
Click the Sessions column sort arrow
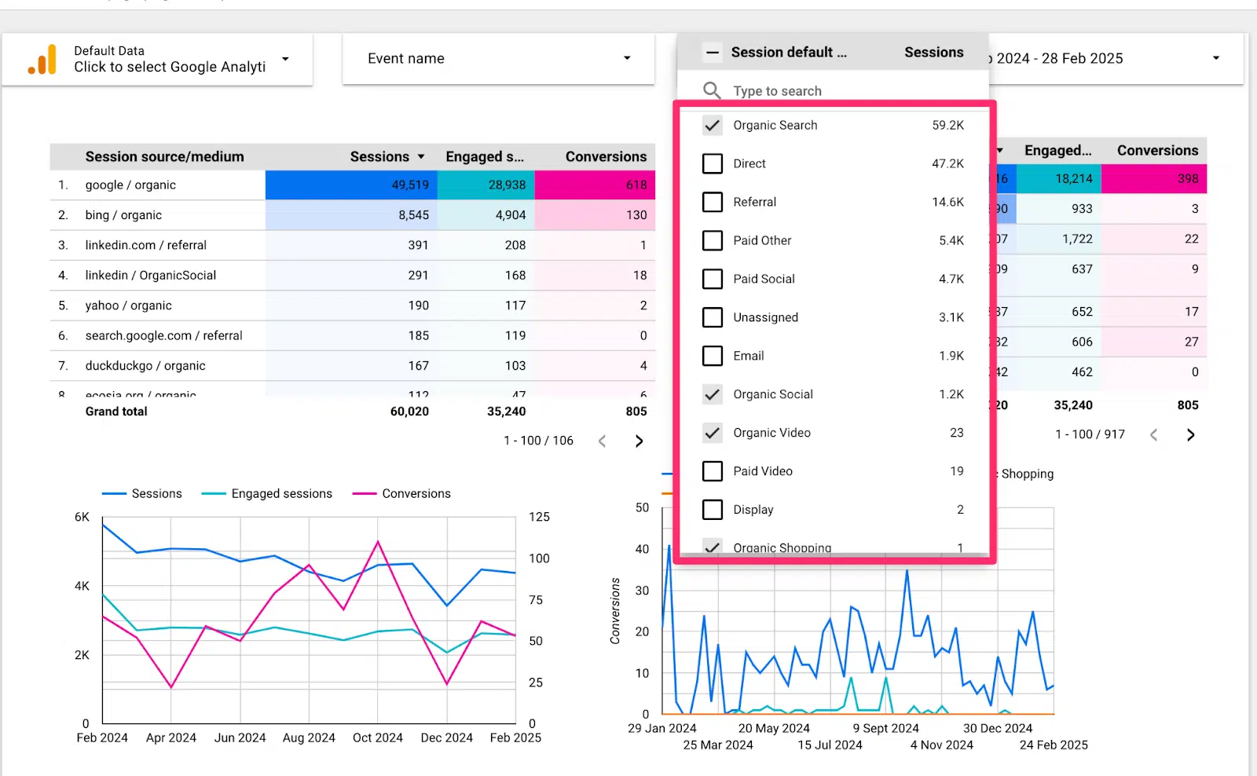click(421, 157)
